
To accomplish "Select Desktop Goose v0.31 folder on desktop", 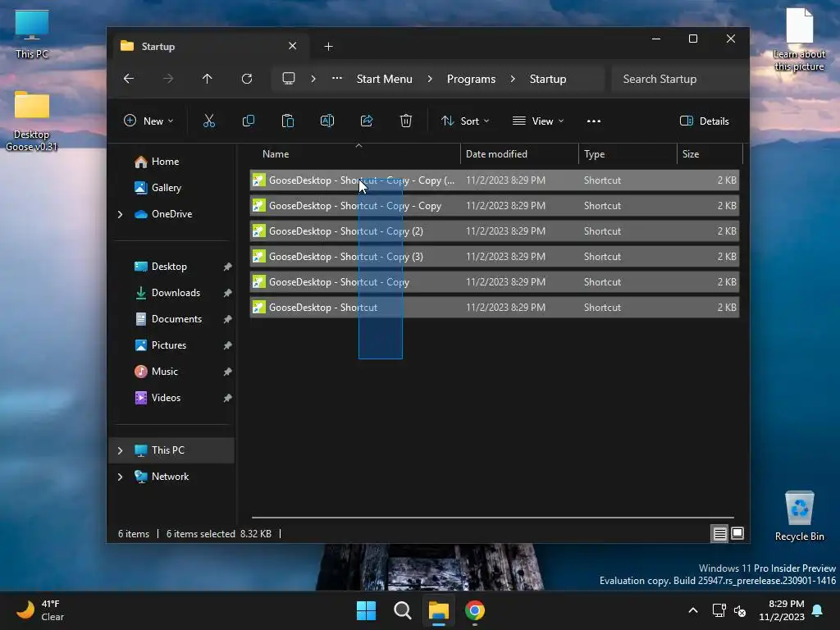I will (32, 121).
